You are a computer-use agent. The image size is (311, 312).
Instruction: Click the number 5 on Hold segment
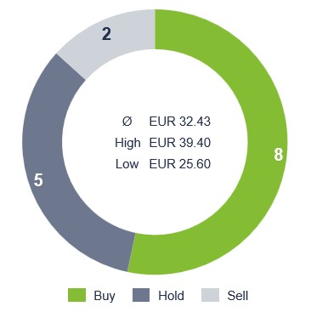[38, 180]
